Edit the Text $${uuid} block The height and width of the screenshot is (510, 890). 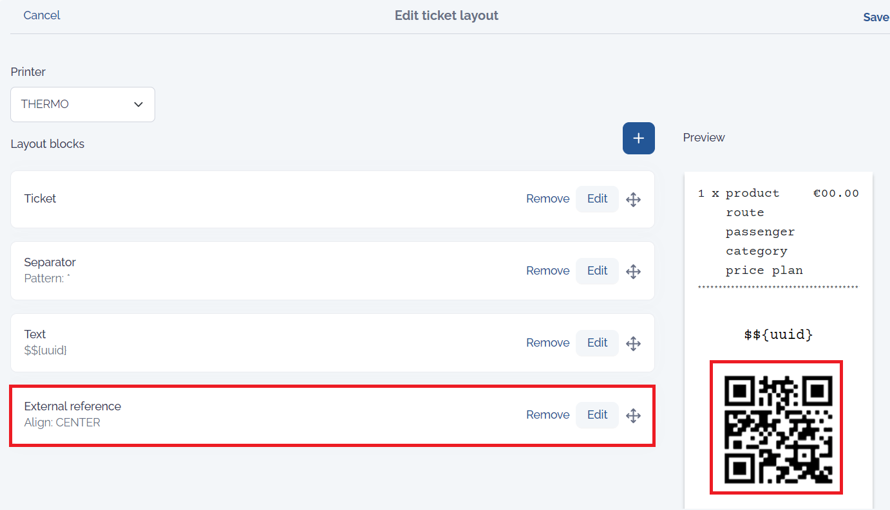[597, 343]
